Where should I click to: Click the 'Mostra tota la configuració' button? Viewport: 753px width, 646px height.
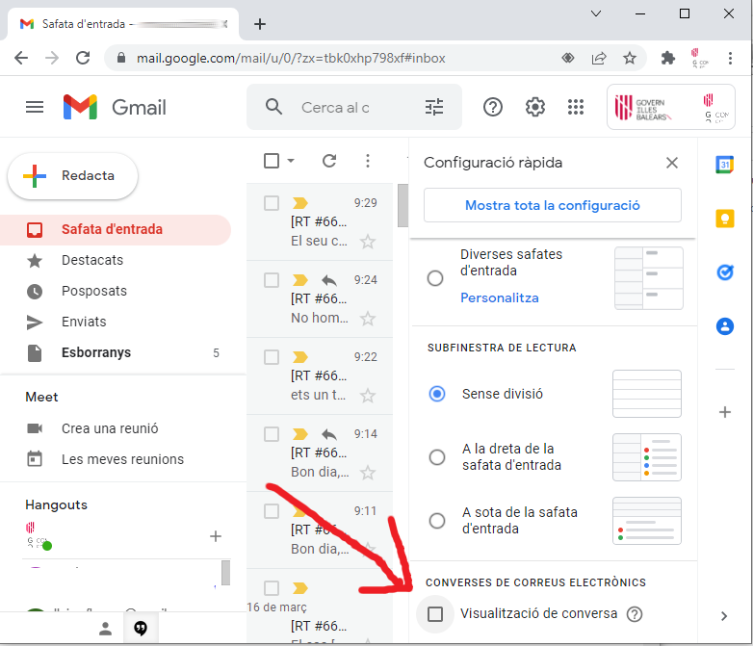point(552,205)
